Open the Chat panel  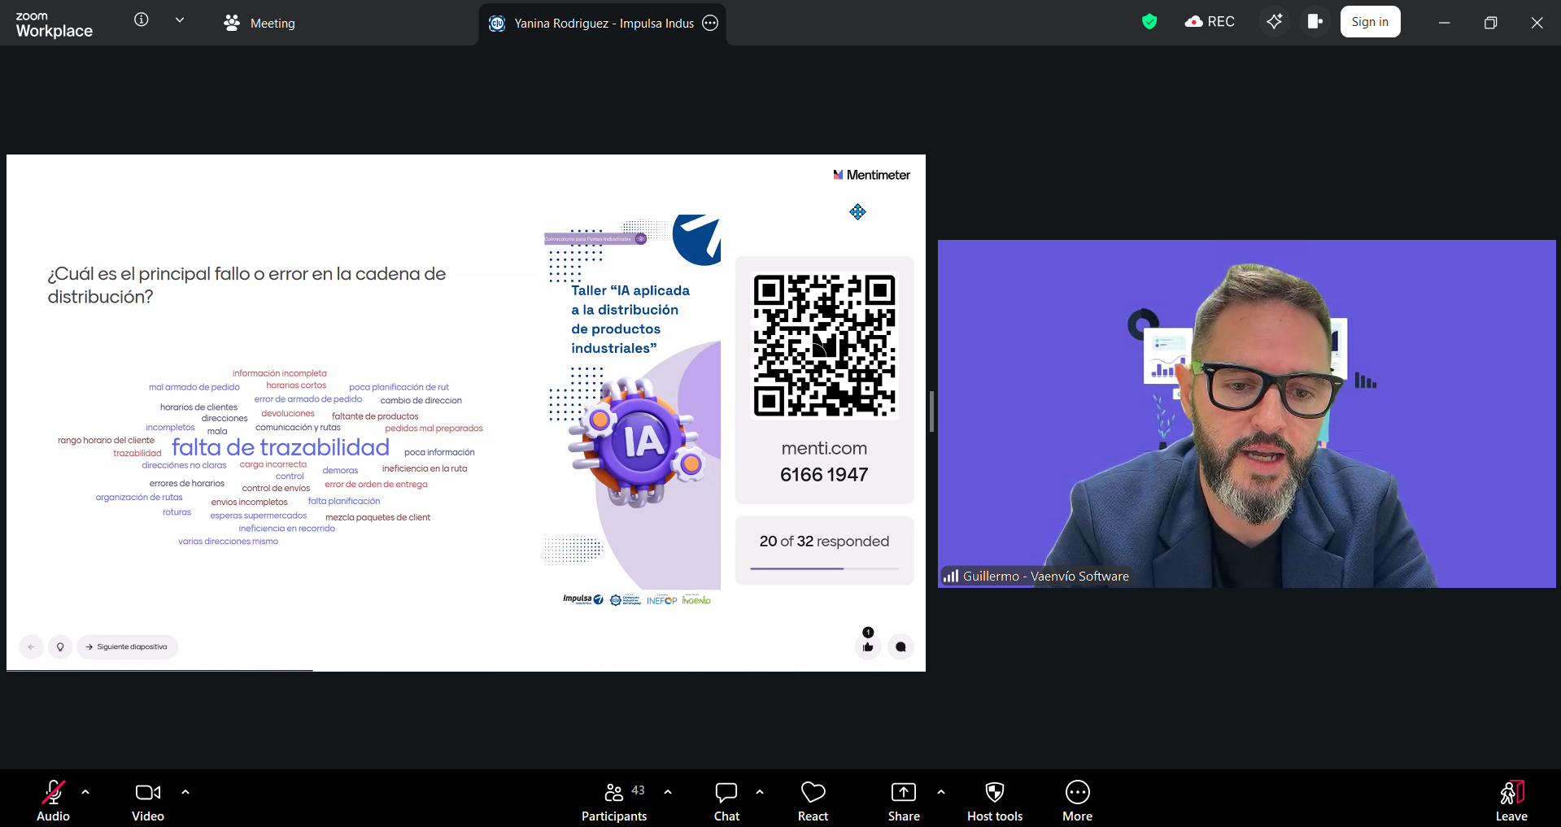pos(726,801)
